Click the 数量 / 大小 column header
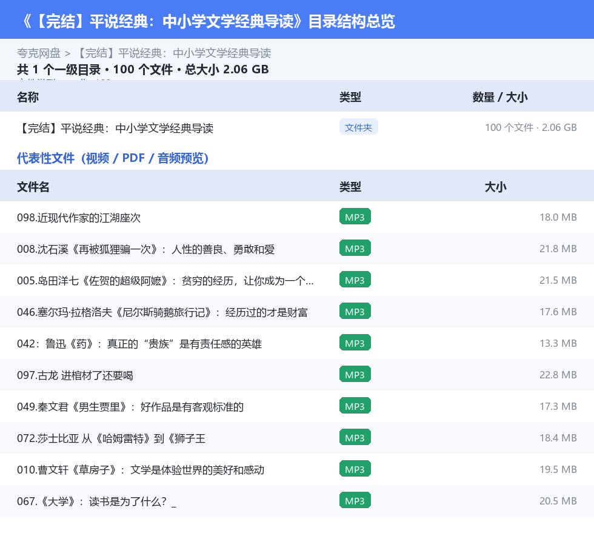The image size is (594, 536). point(500,98)
